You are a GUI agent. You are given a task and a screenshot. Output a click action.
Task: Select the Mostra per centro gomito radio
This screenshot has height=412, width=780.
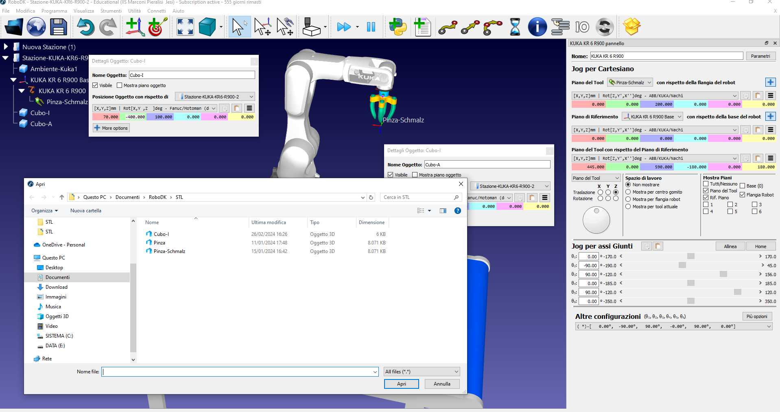click(x=628, y=192)
